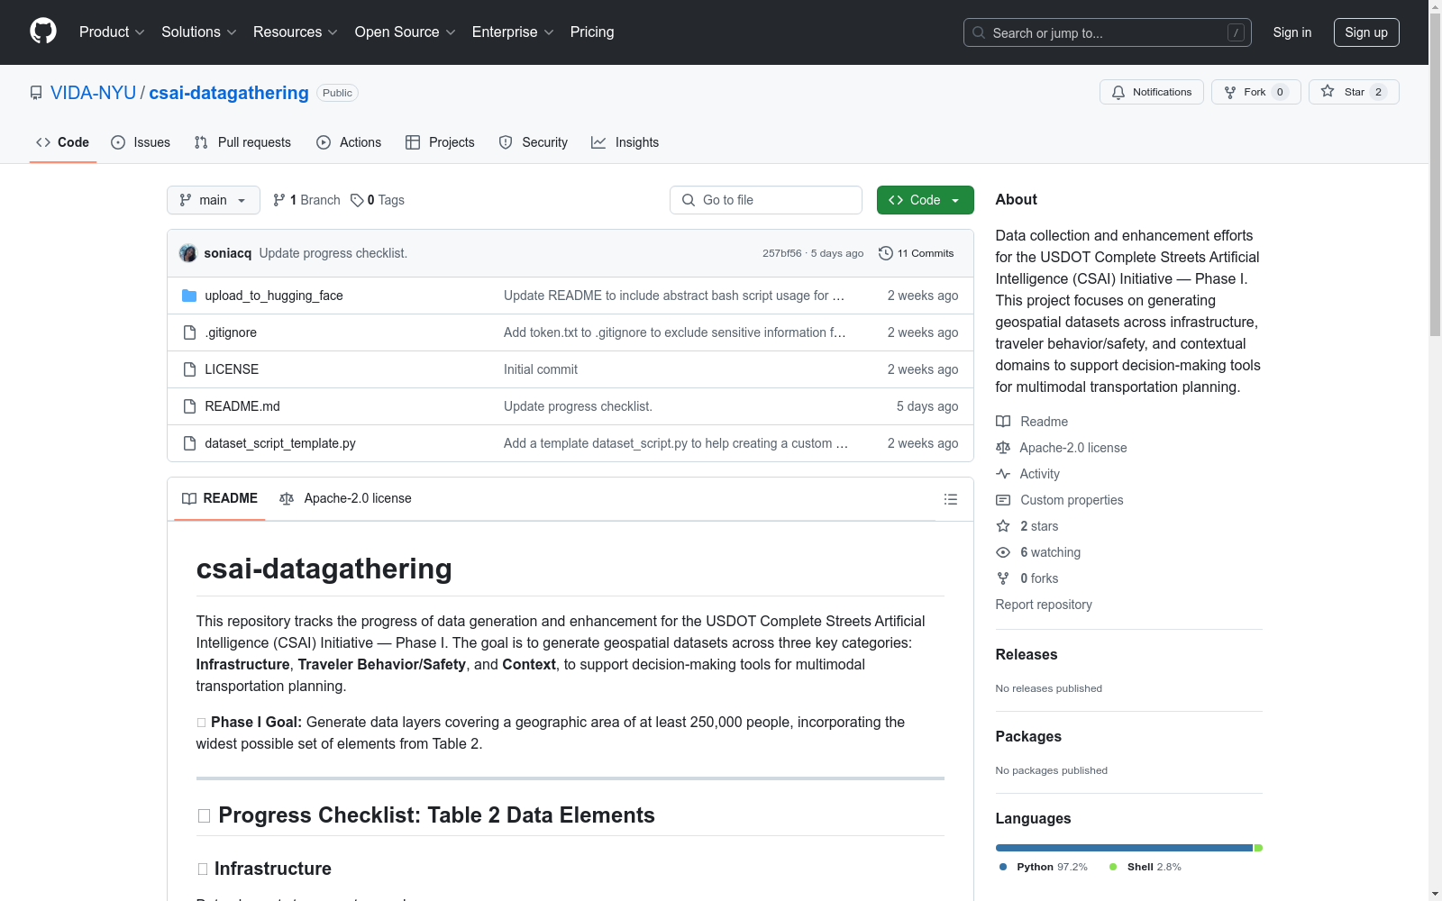Open the README.md file name link
1442x901 pixels.
click(242, 406)
